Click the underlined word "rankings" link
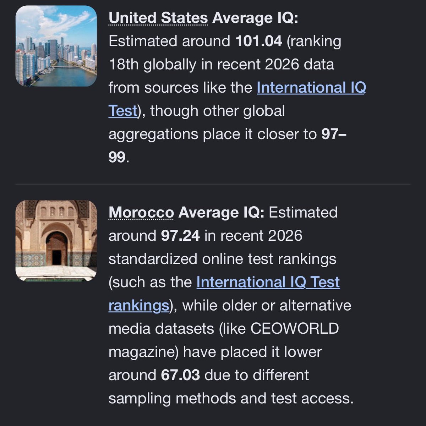 tap(139, 305)
